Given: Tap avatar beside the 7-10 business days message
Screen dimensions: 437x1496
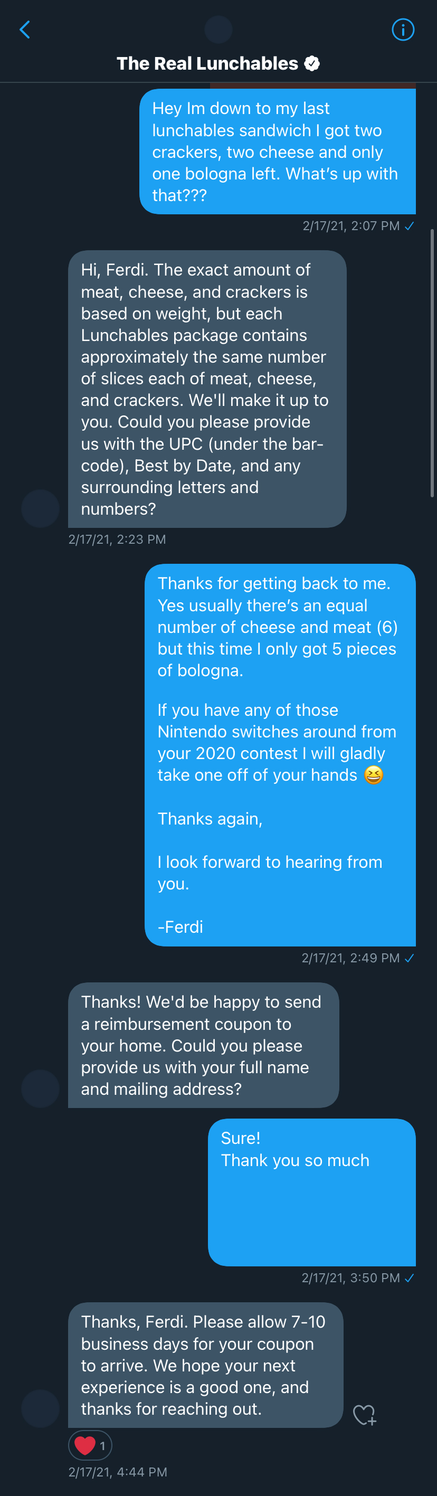Looking at the screenshot, I should [x=40, y=1408].
